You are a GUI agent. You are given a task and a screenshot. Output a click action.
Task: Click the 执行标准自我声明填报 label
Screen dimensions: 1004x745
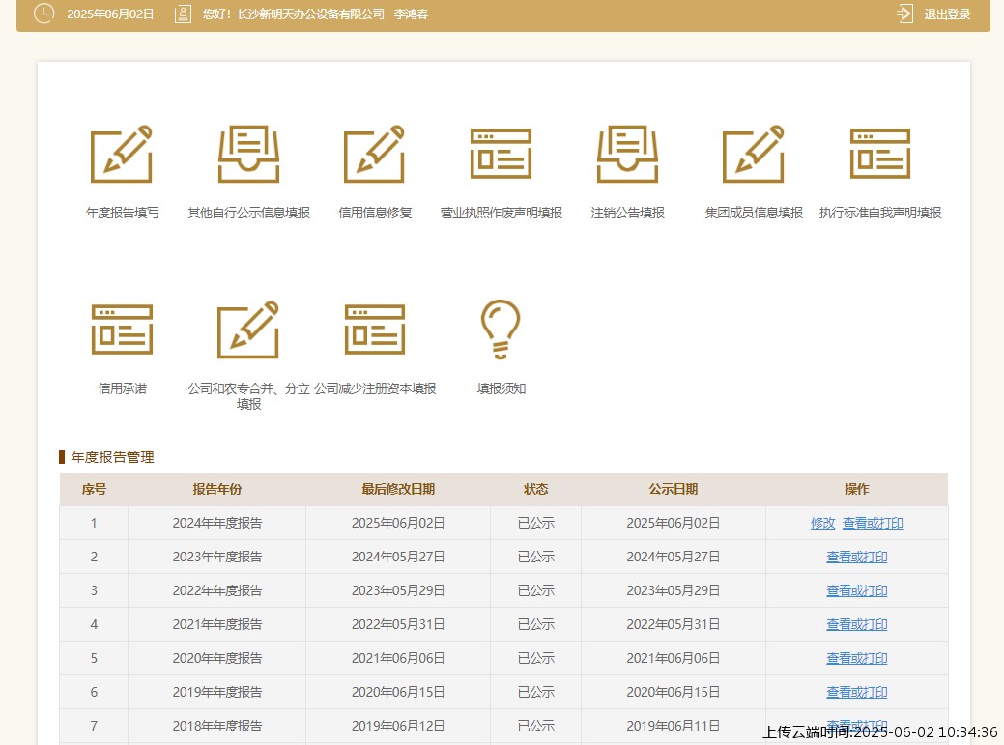pos(880,213)
